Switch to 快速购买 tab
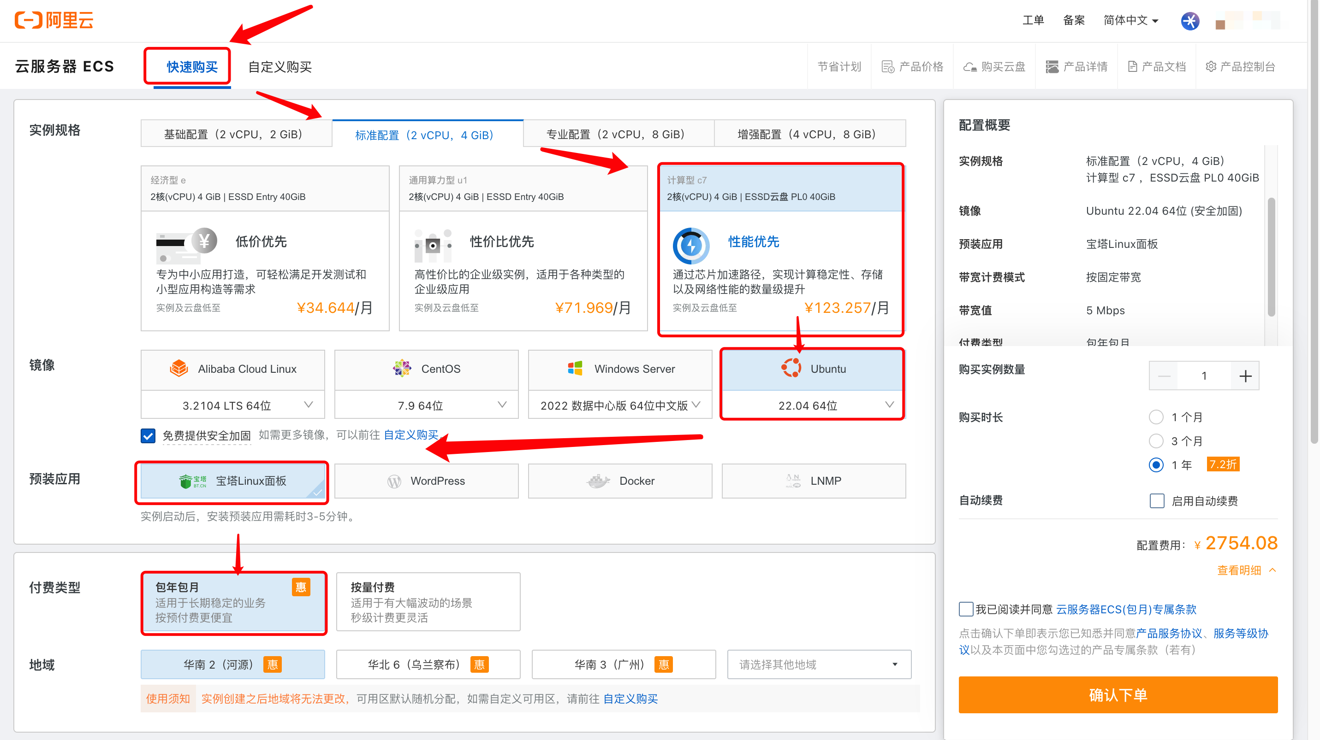The image size is (1320, 740). point(192,67)
